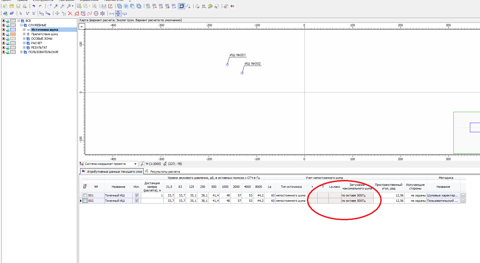The height and width of the screenshot is (263, 480).
Task: Click the Undo arrow in the toolbar
Action: point(34,6)
